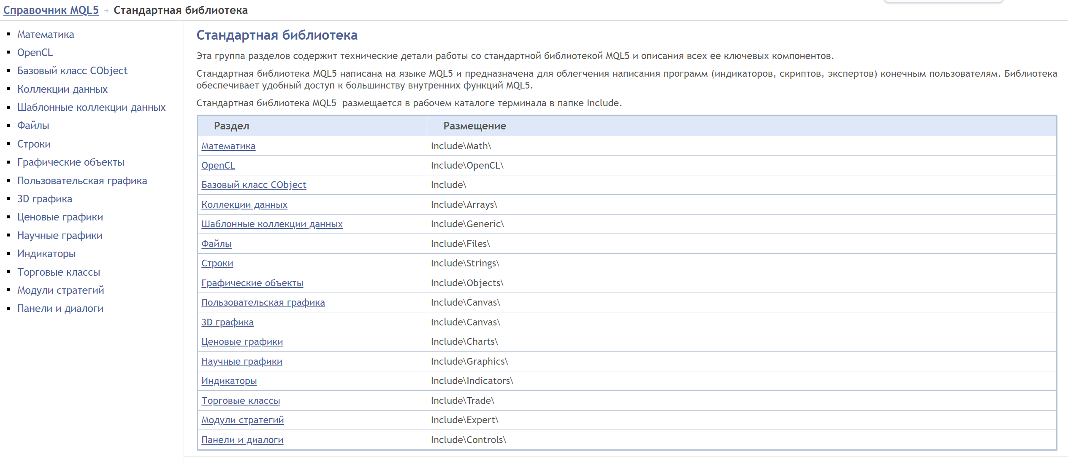Click Стандартная библиотека in the breadcrumb
The width and height of the screenshot is (1068, 462).
pyautogui.click(x=181, y=10)
